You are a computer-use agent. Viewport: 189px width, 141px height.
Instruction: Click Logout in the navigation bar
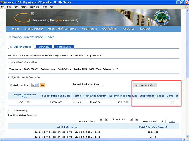pyautogui.click(x=145, y=29)
